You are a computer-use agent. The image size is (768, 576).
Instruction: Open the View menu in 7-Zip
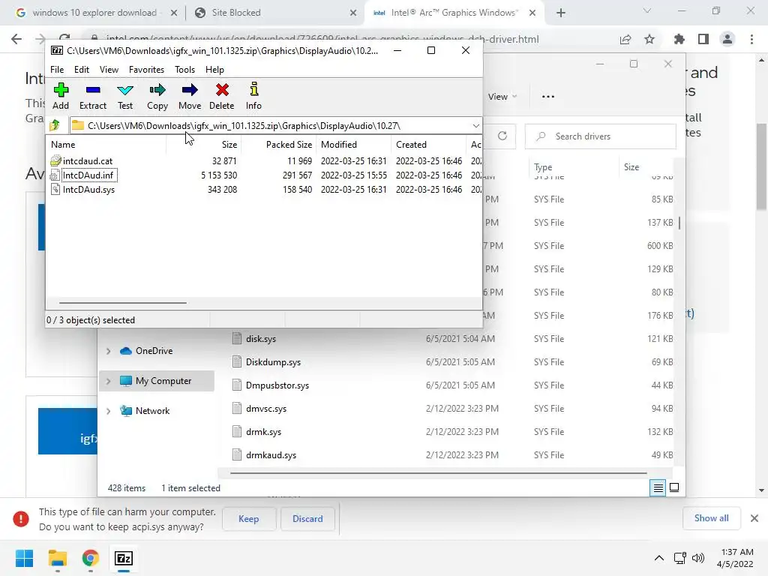coord(109,70)
